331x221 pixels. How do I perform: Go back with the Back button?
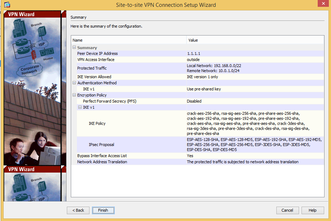click(x=78, y=210)
